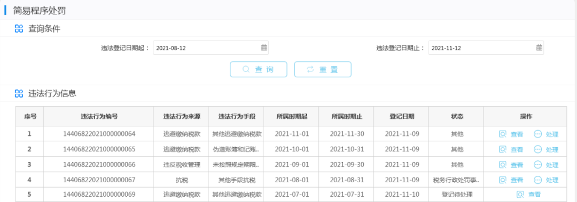
Task: Click 处理 link for record ending 0067
Action: (552, 180)
